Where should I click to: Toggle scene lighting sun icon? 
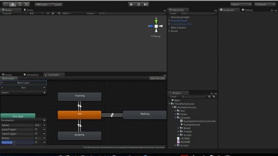53,13
